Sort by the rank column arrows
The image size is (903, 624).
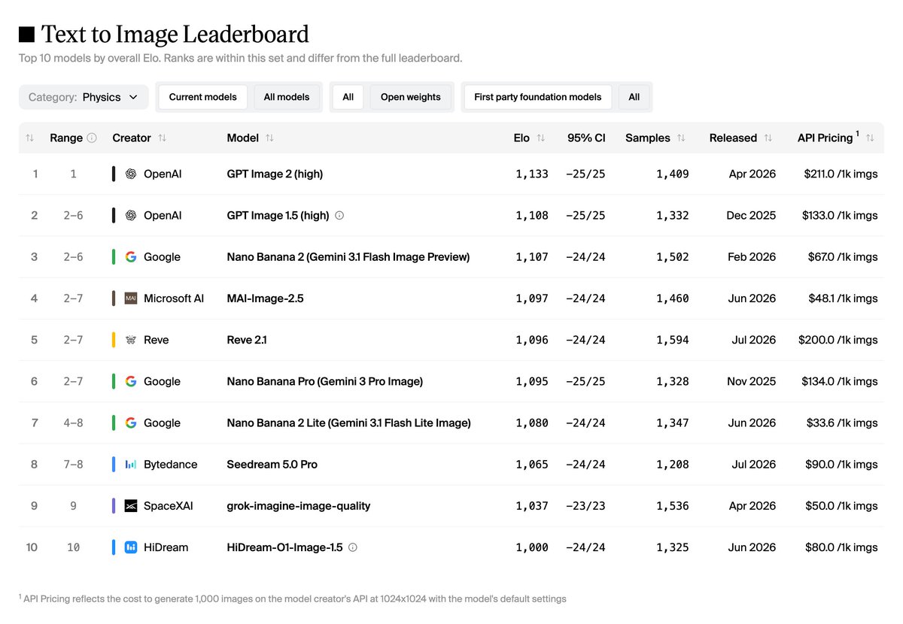pyautogui.click(x=30, y=138)
